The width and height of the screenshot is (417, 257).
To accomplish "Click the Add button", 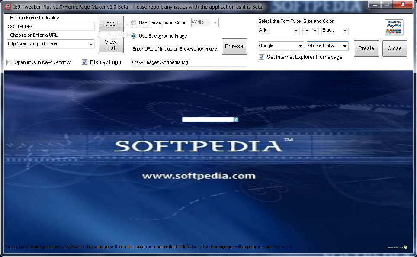I will 111,24.
